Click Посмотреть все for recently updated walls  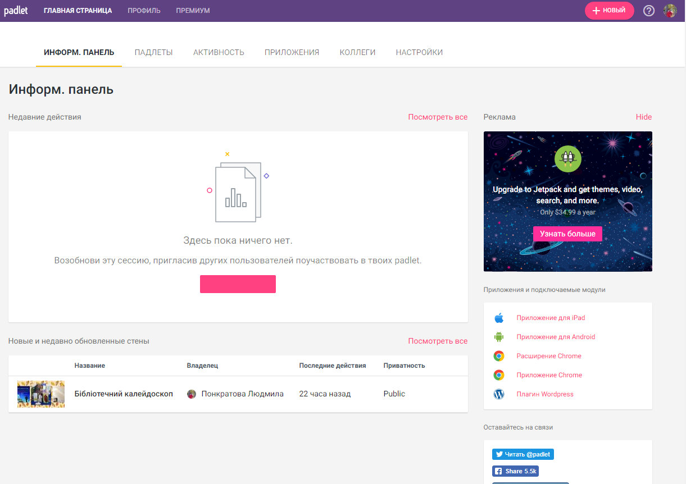click(x=438, y=341)
